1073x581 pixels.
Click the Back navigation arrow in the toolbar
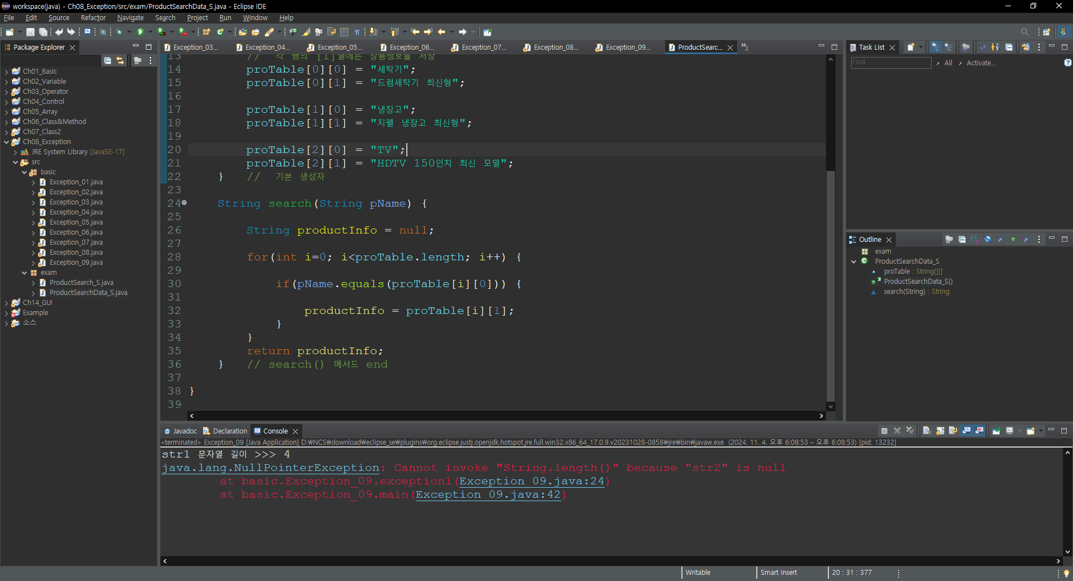pos(441,32)
